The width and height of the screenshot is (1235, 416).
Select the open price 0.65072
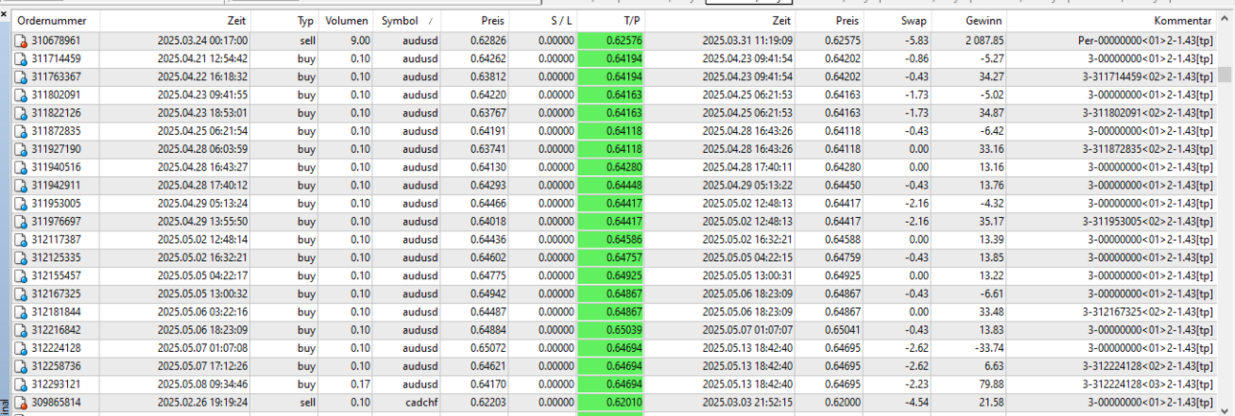coord(488,347)
